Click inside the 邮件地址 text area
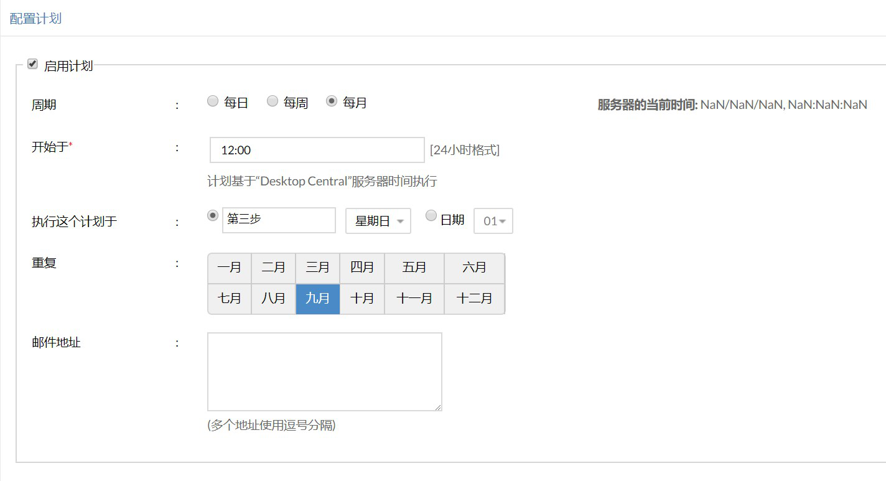The image size is (886, 481). [325, 372]
